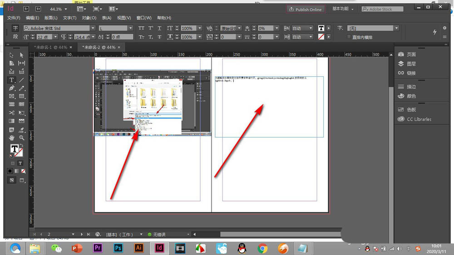Select the Note tool
Viewport: 454px width, 255px height.
pos(11,130)
